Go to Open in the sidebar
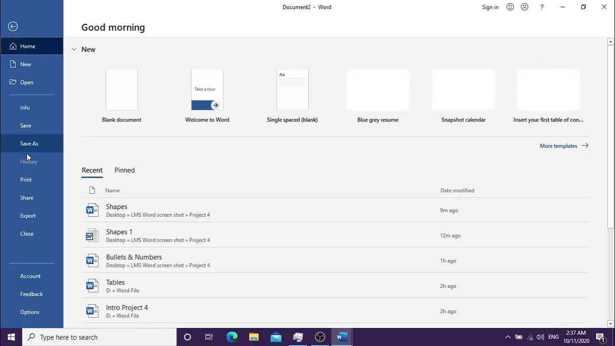 32,82
